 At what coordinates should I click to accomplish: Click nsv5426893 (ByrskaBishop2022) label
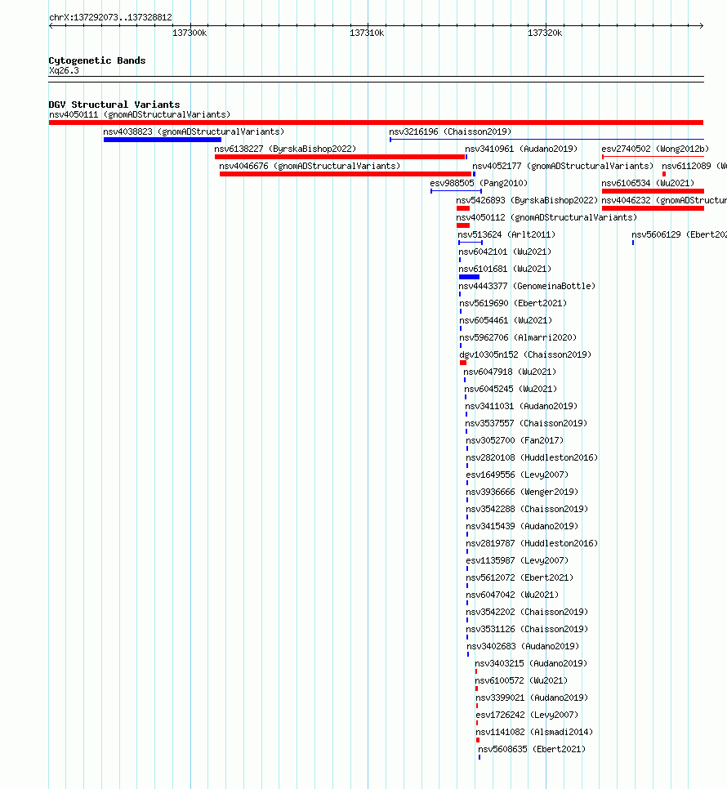527,200
